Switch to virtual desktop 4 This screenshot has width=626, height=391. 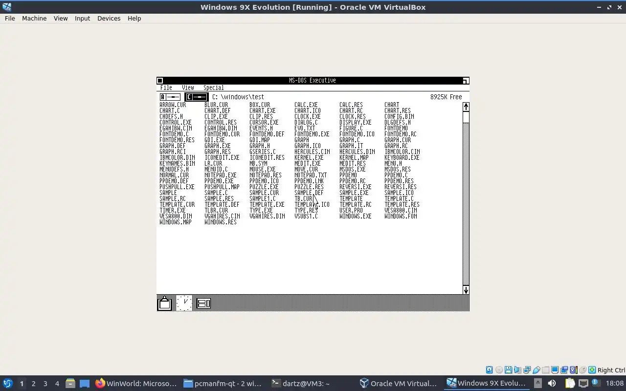point(57,384)
